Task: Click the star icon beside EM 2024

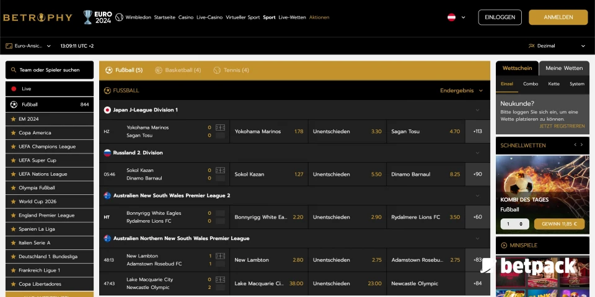Action: (x=13, y=119)
